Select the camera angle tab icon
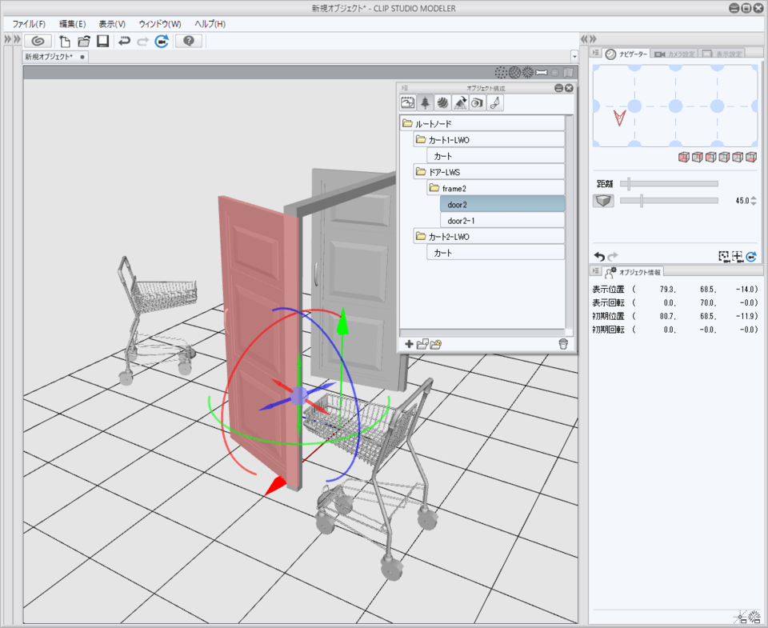 click(477, 103)
